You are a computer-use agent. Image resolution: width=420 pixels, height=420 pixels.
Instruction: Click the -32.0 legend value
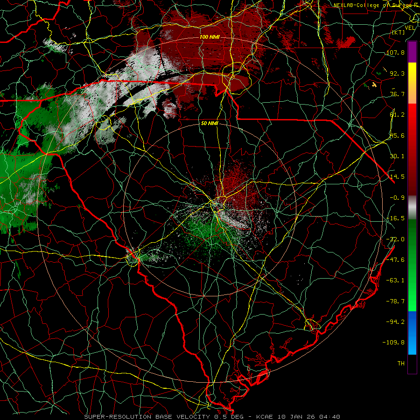coord(395,239)
